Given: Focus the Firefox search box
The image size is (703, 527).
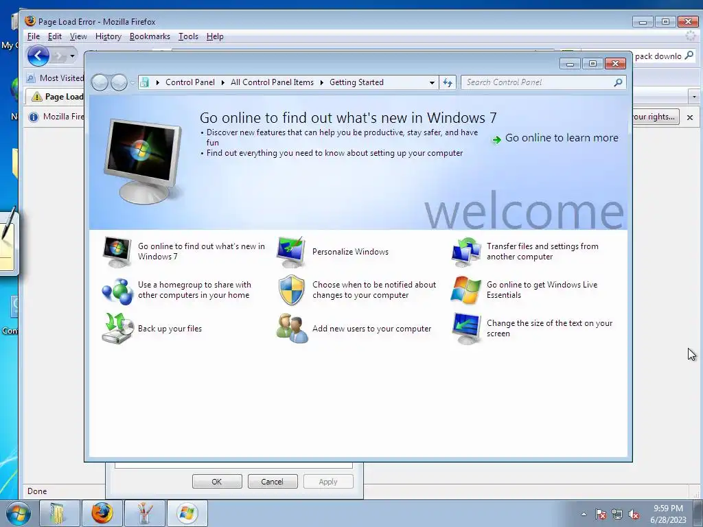Looking at the screenshot, I should [658, 56].
